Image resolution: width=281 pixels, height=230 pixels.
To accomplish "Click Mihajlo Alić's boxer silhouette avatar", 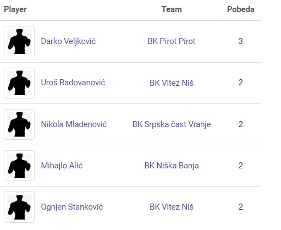I will point(19,166).
